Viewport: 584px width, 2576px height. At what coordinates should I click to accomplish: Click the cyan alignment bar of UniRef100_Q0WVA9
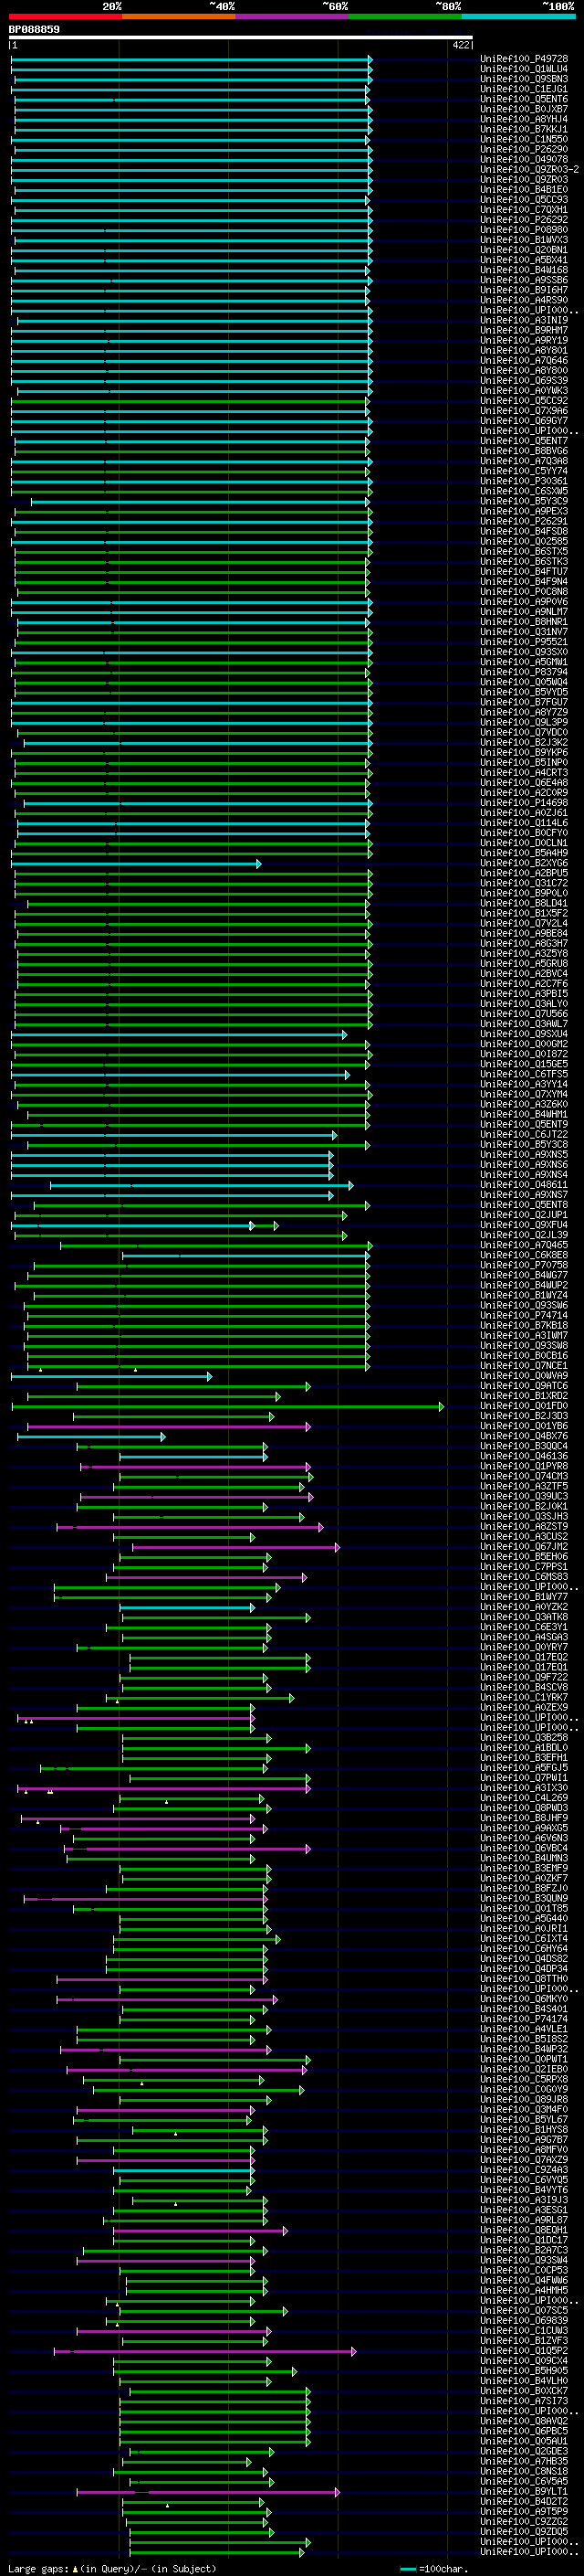[110, 1376]
